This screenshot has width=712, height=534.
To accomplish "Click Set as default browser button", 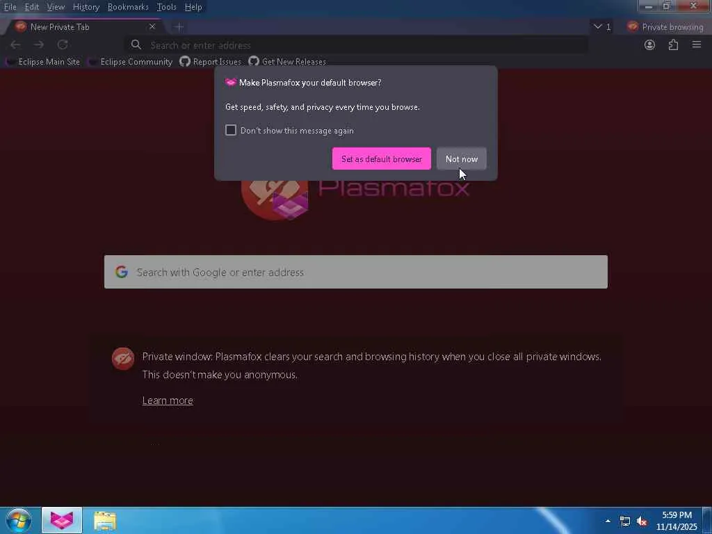I will 382,159.
